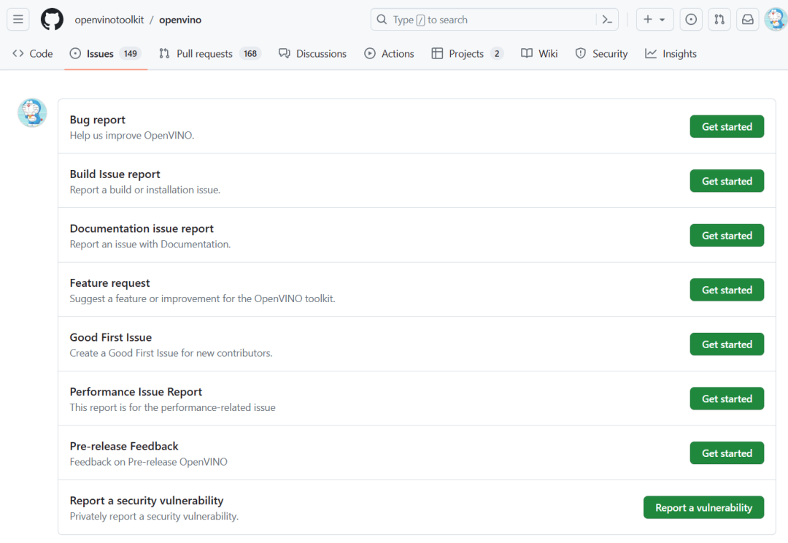Click the Pull requests count 168
The width and height of the screenshot is (788, 543).
point(250,54)
